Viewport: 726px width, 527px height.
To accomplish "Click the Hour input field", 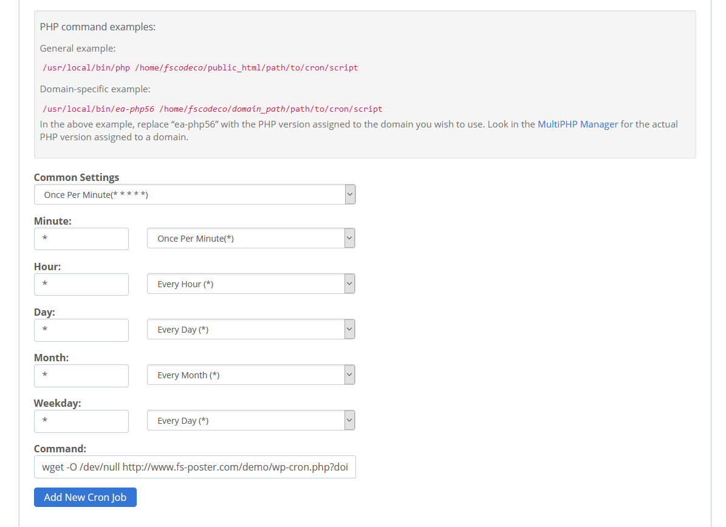I will click(x=81, y=285).
